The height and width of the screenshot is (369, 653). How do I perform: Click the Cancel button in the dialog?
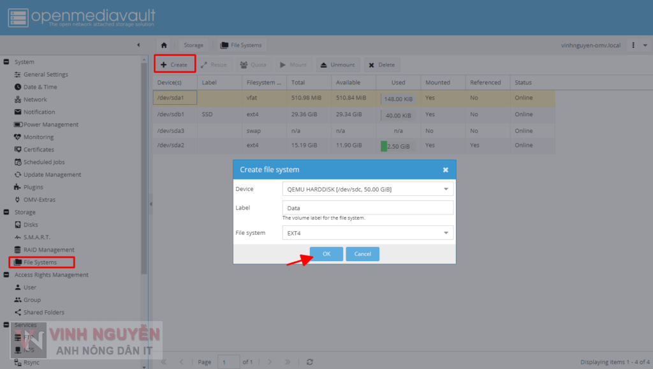[362, 253]
